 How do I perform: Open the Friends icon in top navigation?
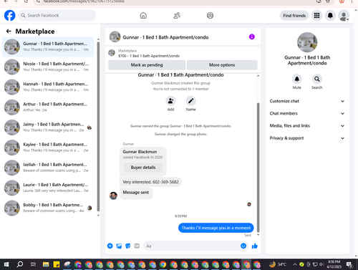pos(177,16)
